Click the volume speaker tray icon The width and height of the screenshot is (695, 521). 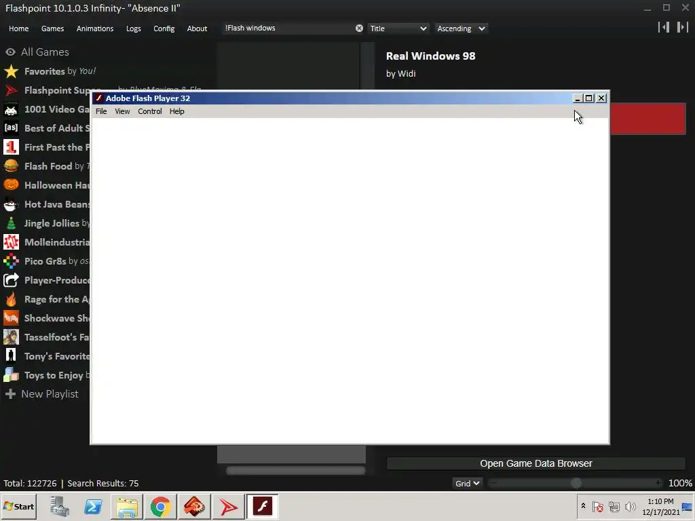[x=630, y=506]
